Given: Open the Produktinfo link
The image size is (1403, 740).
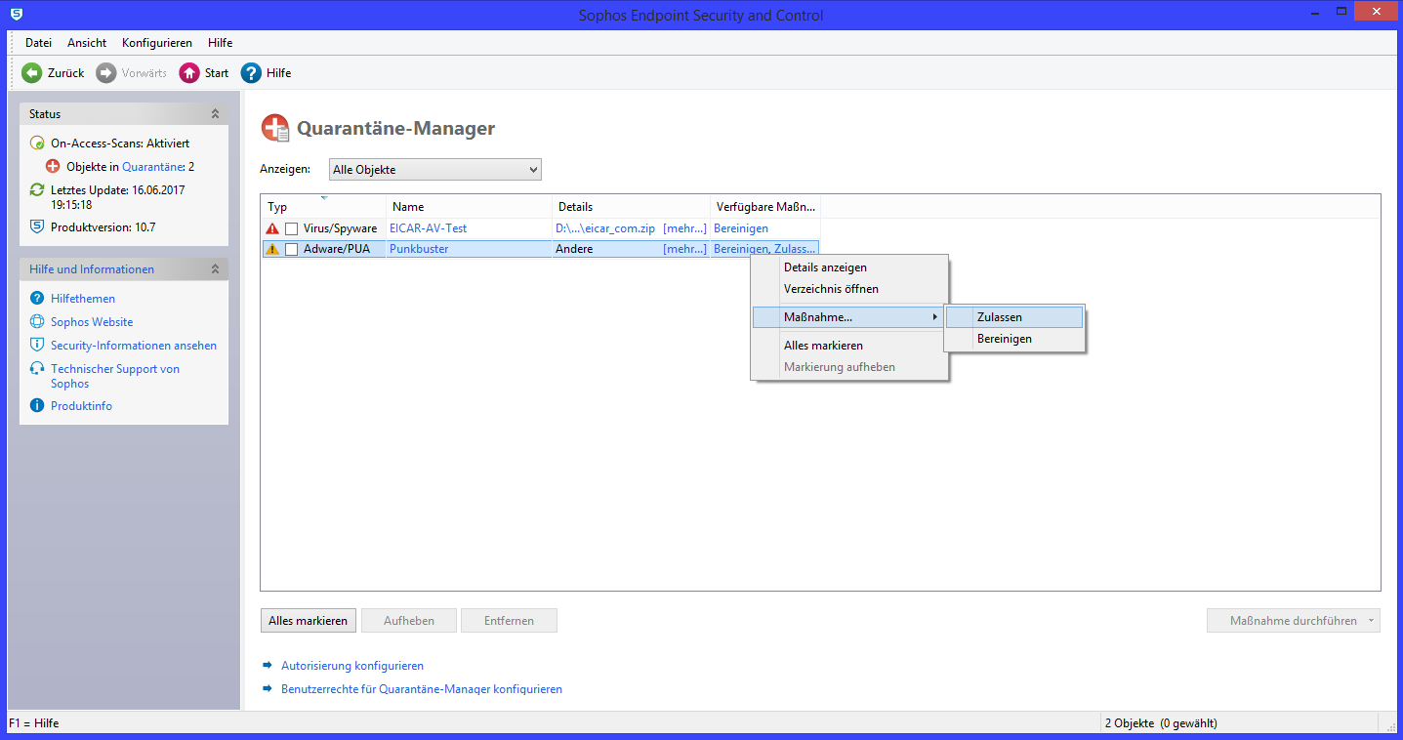Looking at the screenshot, I should click(x=81, y=406).
